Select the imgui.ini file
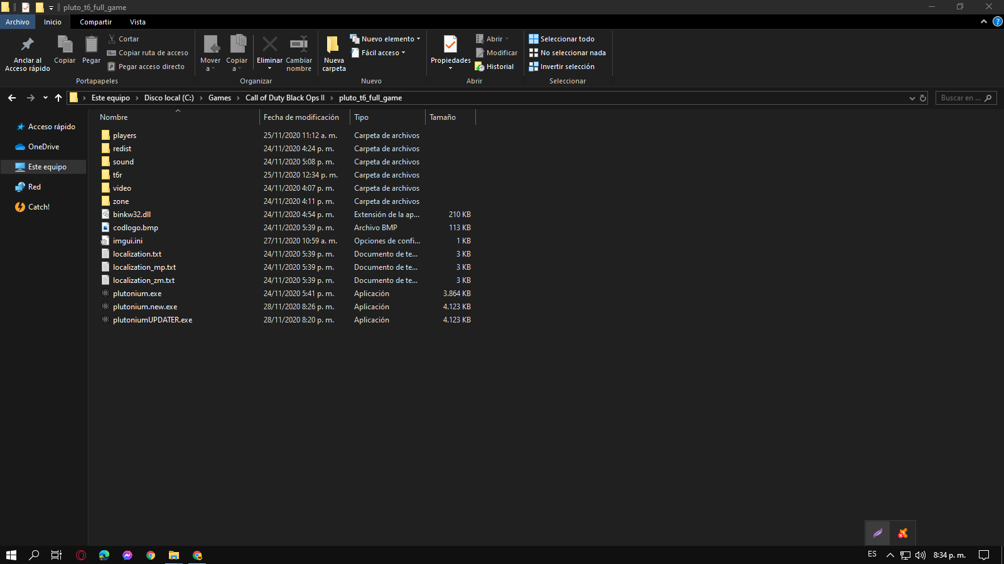Screen dimensions: 1004x564 (127, 241)
